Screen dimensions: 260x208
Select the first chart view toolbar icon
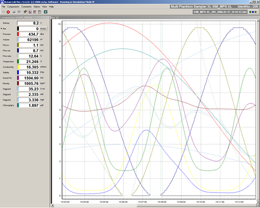point(30,12)
